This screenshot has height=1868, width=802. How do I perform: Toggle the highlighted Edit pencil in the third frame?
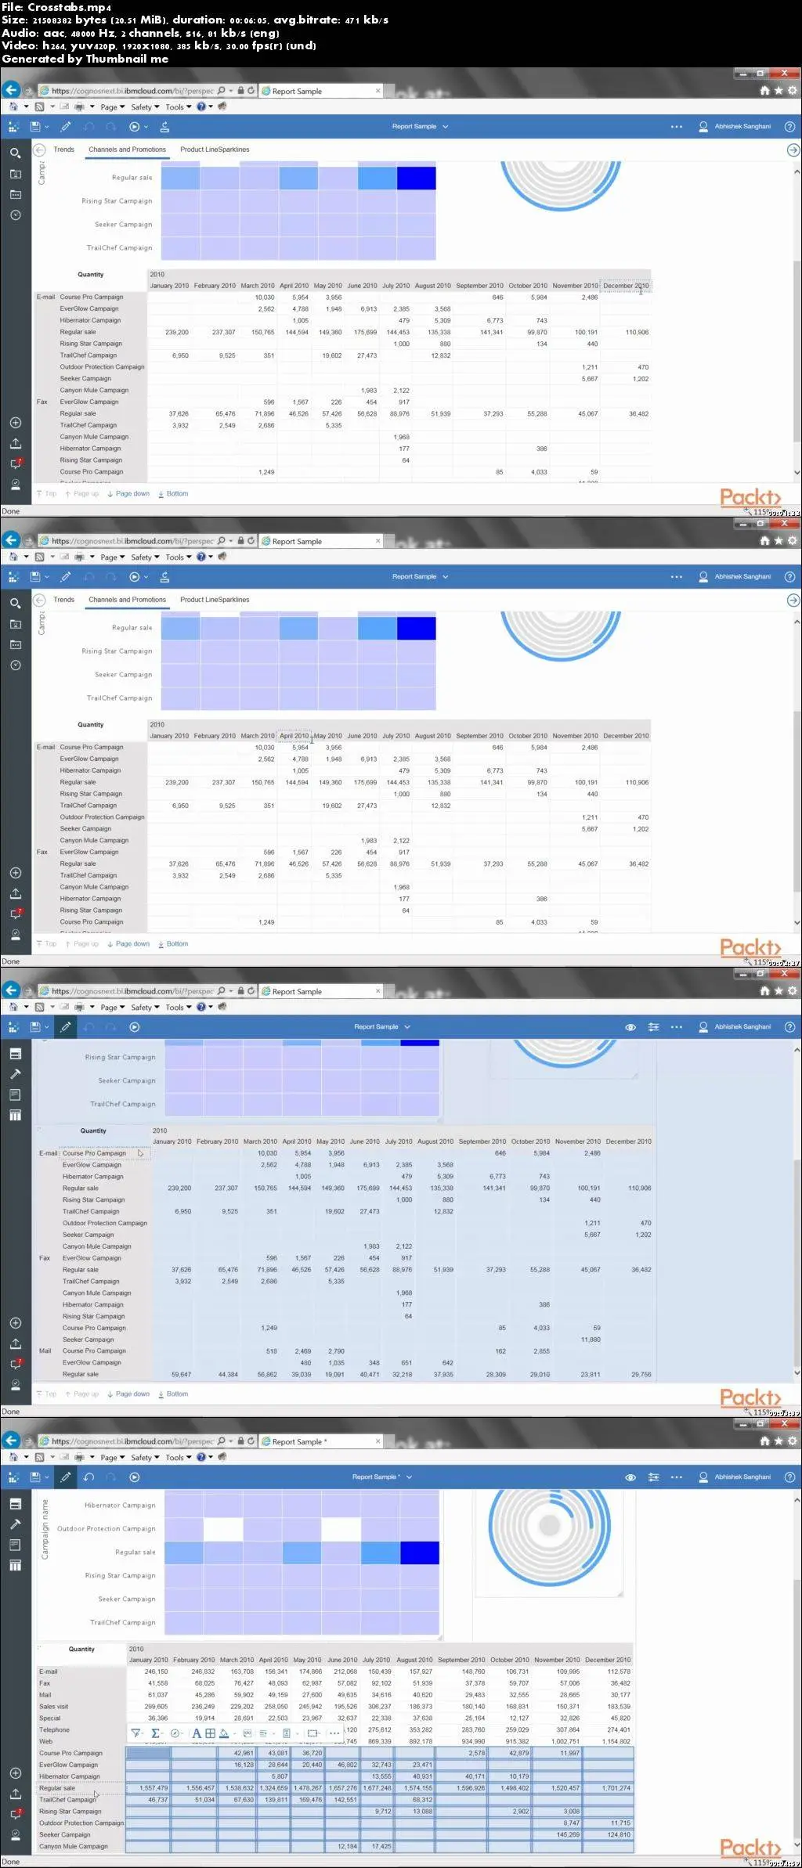(66, 1026)
